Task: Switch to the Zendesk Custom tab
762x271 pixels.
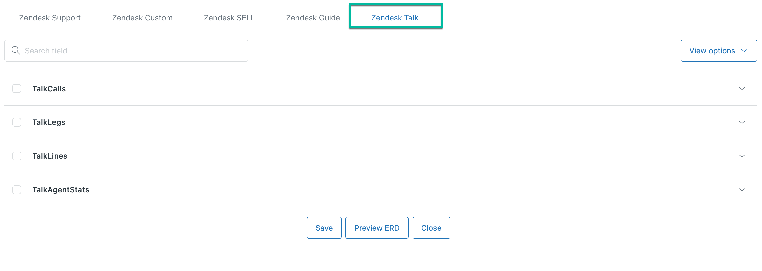Action: point(142,17)
